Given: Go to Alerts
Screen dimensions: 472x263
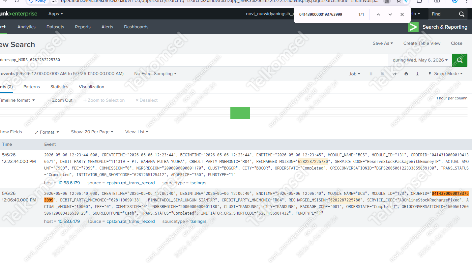Looking at the screenshot, I should click(x=107, y=27).
